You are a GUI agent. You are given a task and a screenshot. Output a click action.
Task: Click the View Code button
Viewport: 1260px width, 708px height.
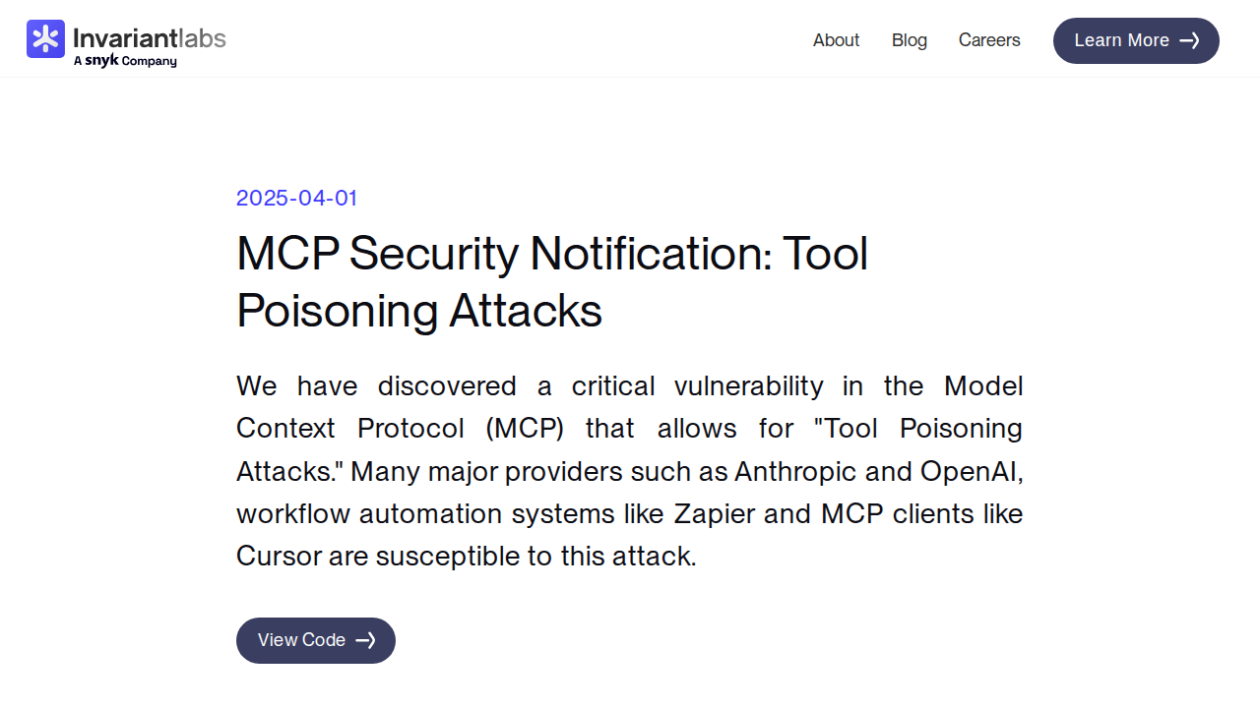pyautogui.click(x=316, y=640)
